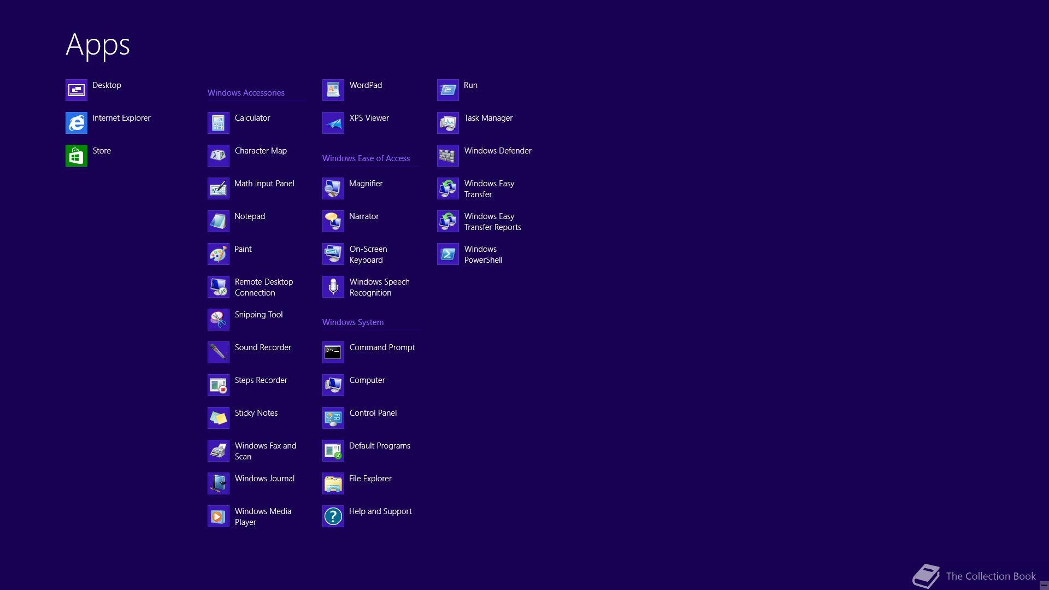The image size is (1049, 590).
Task: Select the Windows System group header
Action: [x=352, y=322]
